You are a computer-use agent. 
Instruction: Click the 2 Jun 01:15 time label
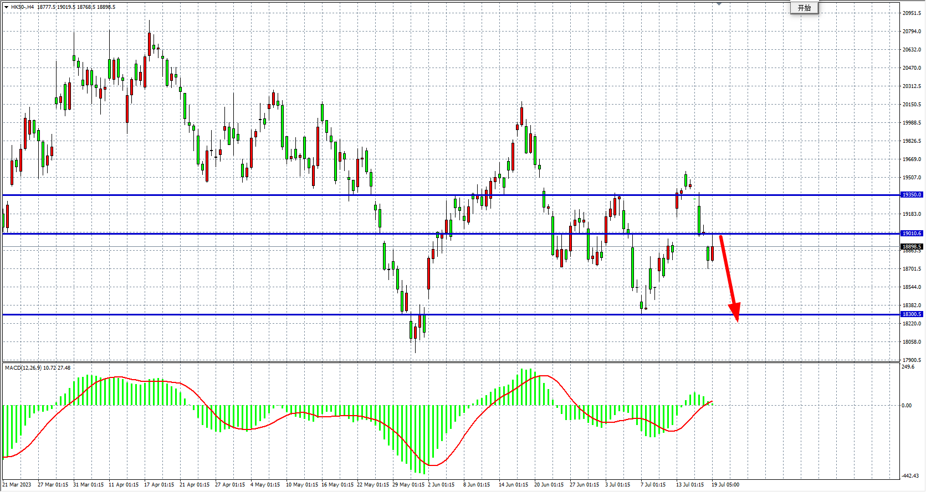pyautogui.click(x=441, y=485)
